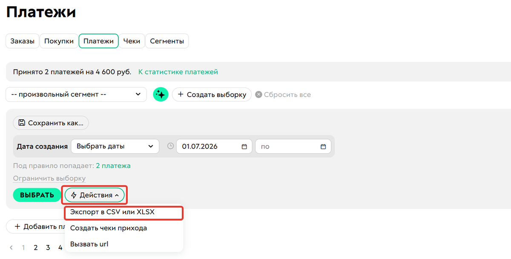Click the green AI sparkle icon
The image size is (511, 259).
pos(161,94)
